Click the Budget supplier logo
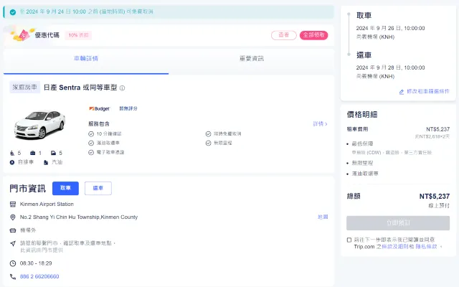Screen dimensions: 459x287 99,108
